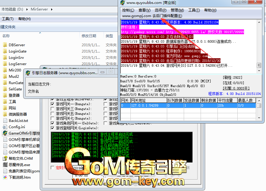Screen dimensions: 266x191
Task: Uncheck 游戏登陆网关 (LoginGate) checkbox
Action: coord(52,128)
